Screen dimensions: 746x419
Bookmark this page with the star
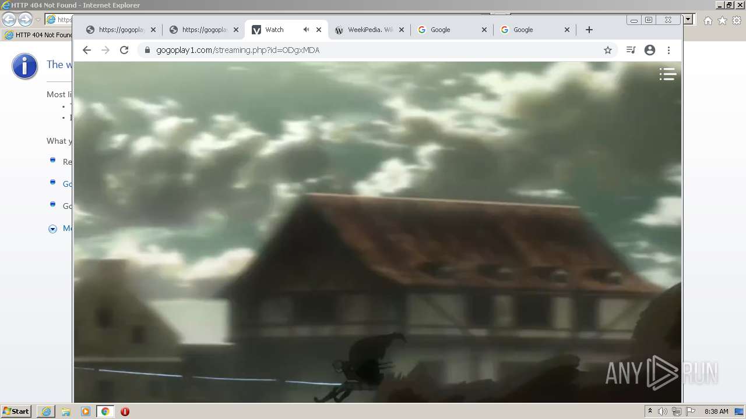coord(608,50)
